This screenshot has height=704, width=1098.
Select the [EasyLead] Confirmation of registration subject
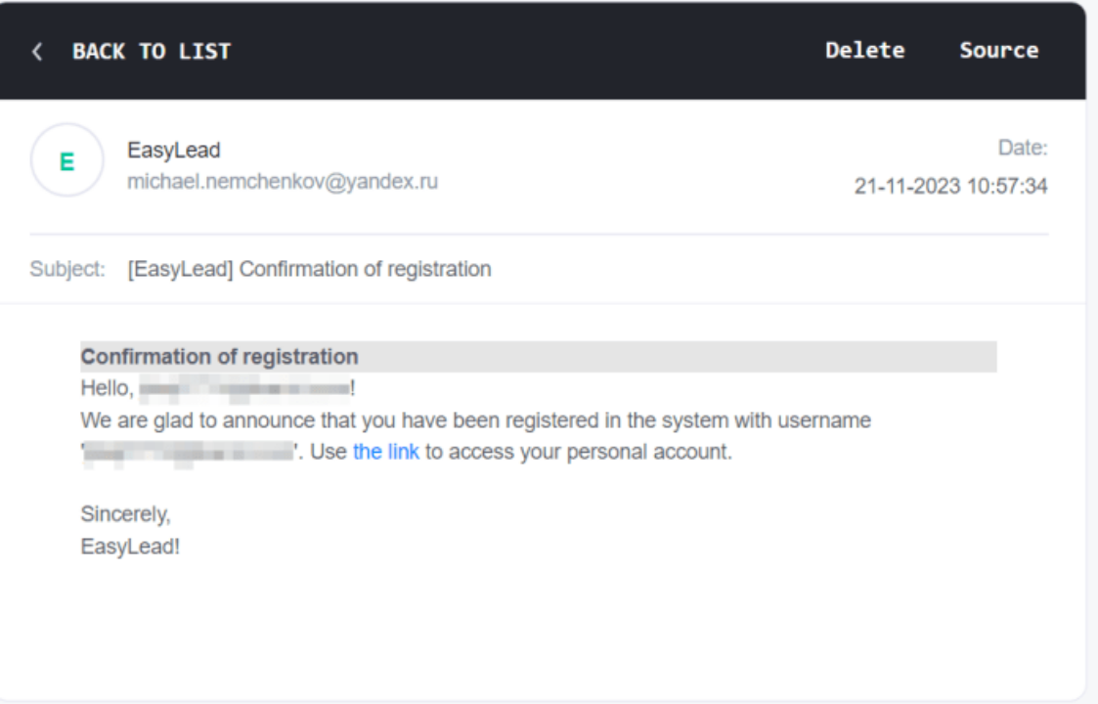click(x=310, y=269)
